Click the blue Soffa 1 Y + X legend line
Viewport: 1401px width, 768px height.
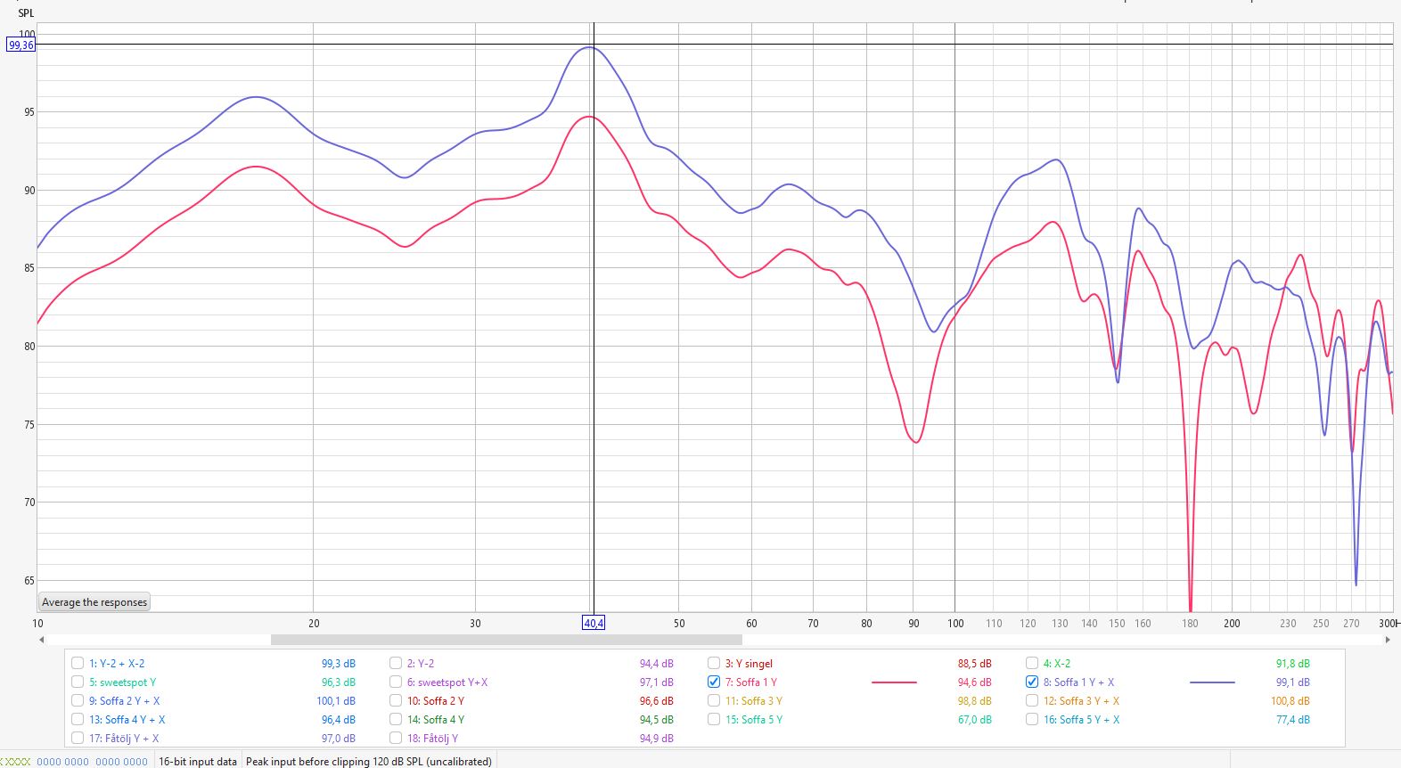click(x=1212, y=682)
